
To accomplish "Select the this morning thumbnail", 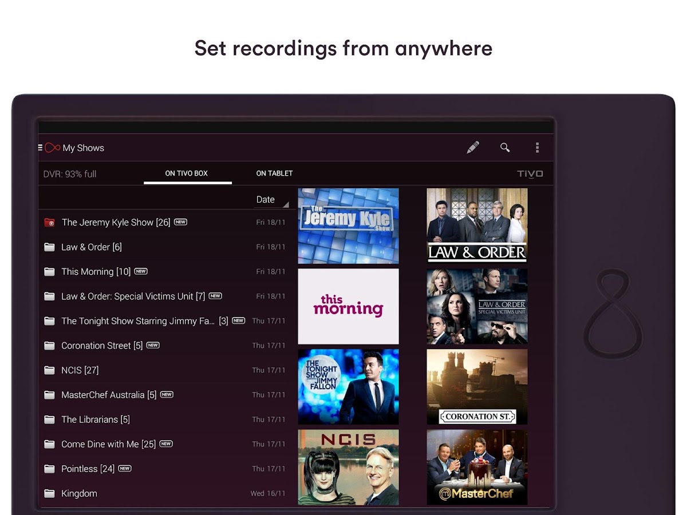I will [348, 306].
